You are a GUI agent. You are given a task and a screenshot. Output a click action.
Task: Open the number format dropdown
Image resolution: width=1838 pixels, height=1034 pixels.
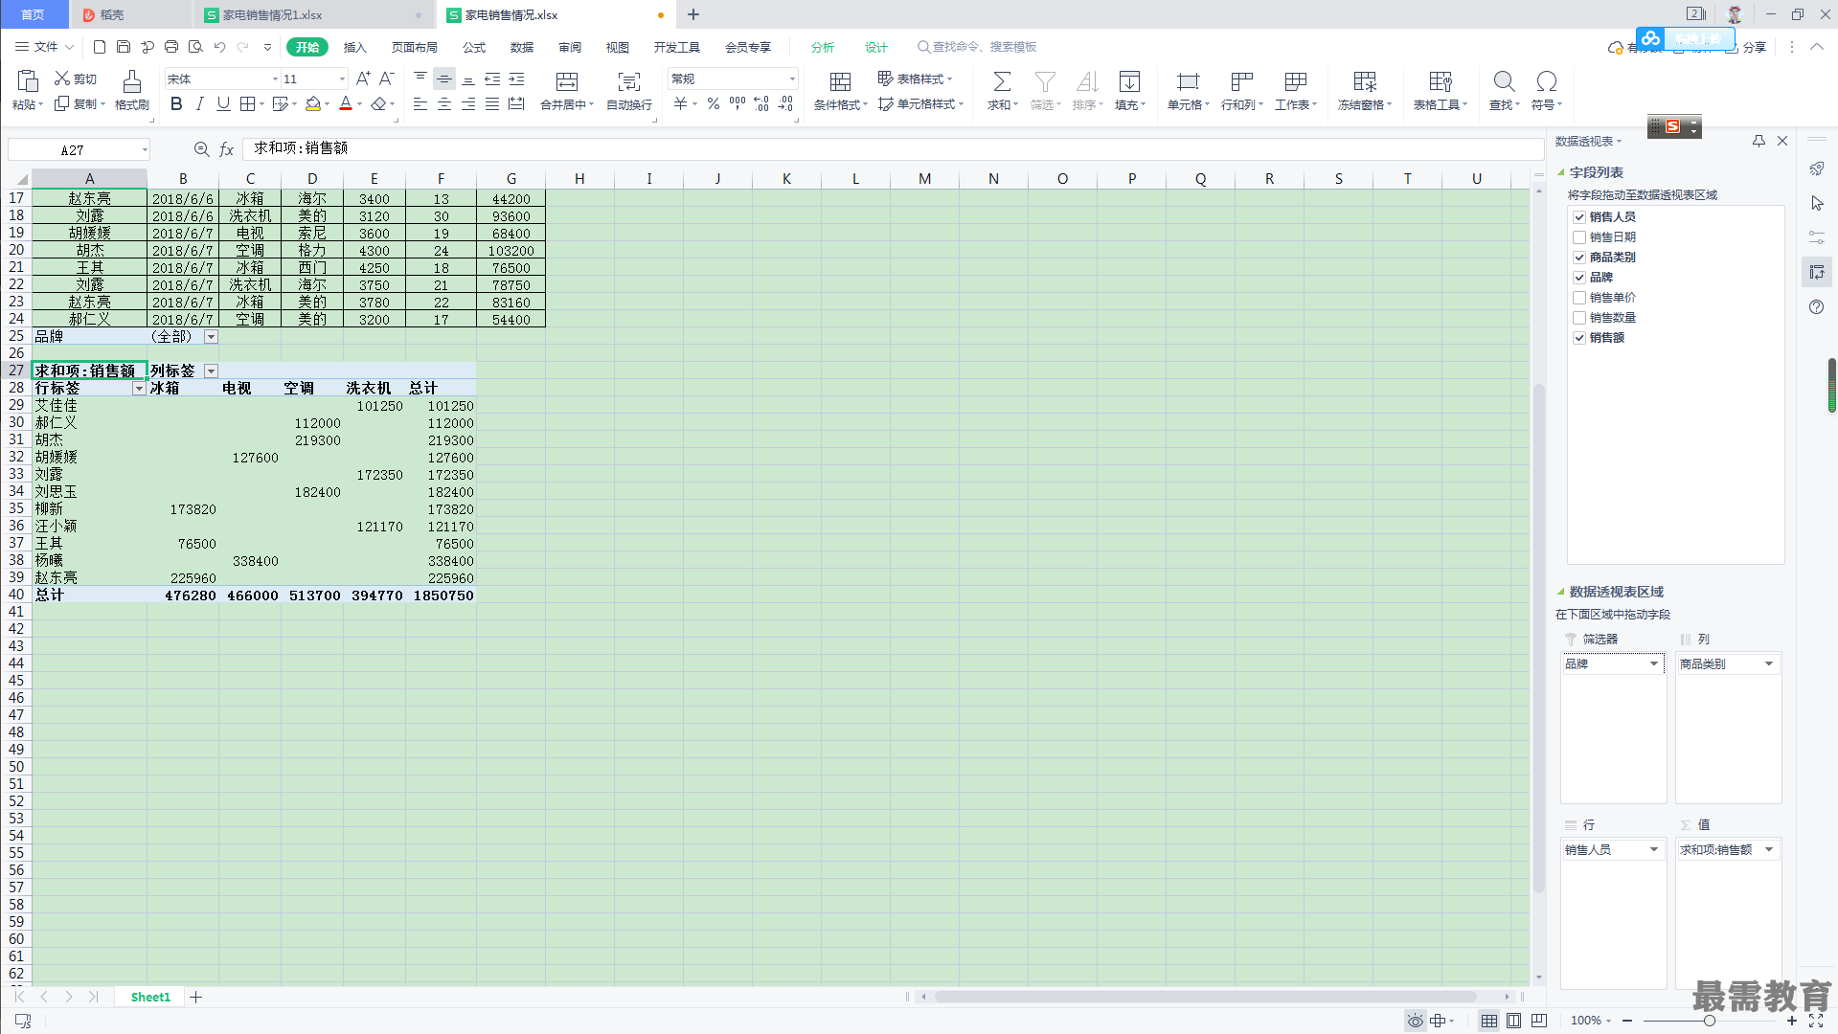coord(792,79)
